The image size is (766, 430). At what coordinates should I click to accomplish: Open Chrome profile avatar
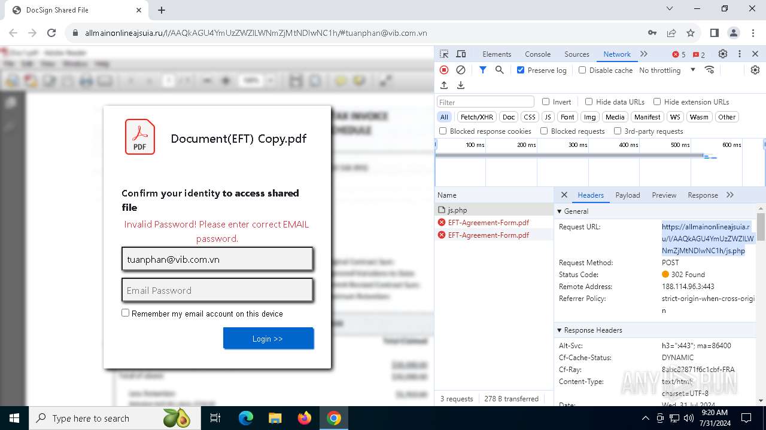tap(734, 33)
